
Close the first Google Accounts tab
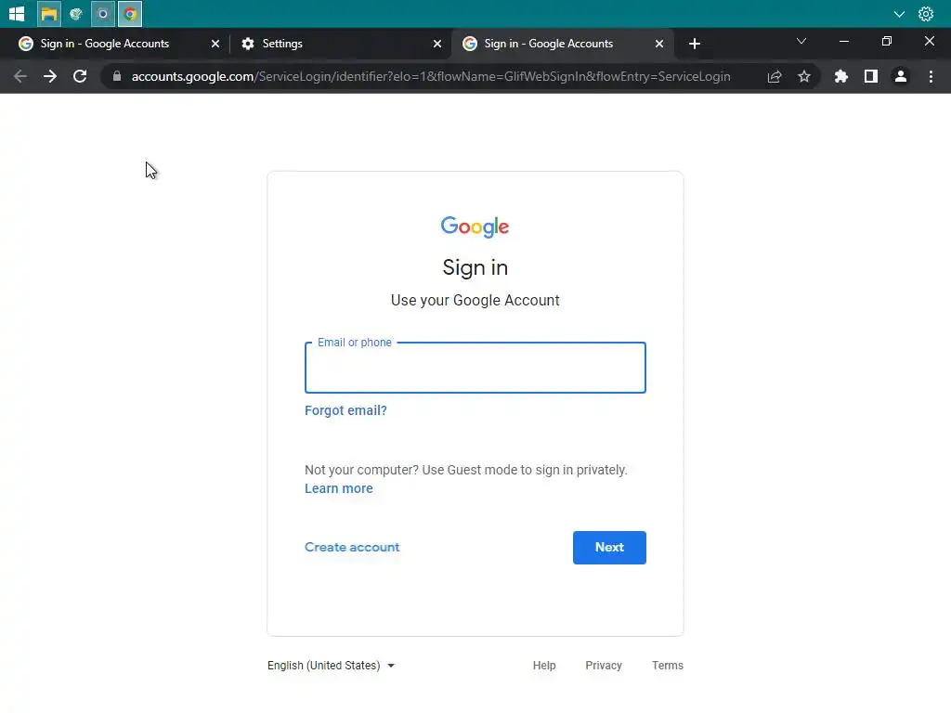click(215, 44)
